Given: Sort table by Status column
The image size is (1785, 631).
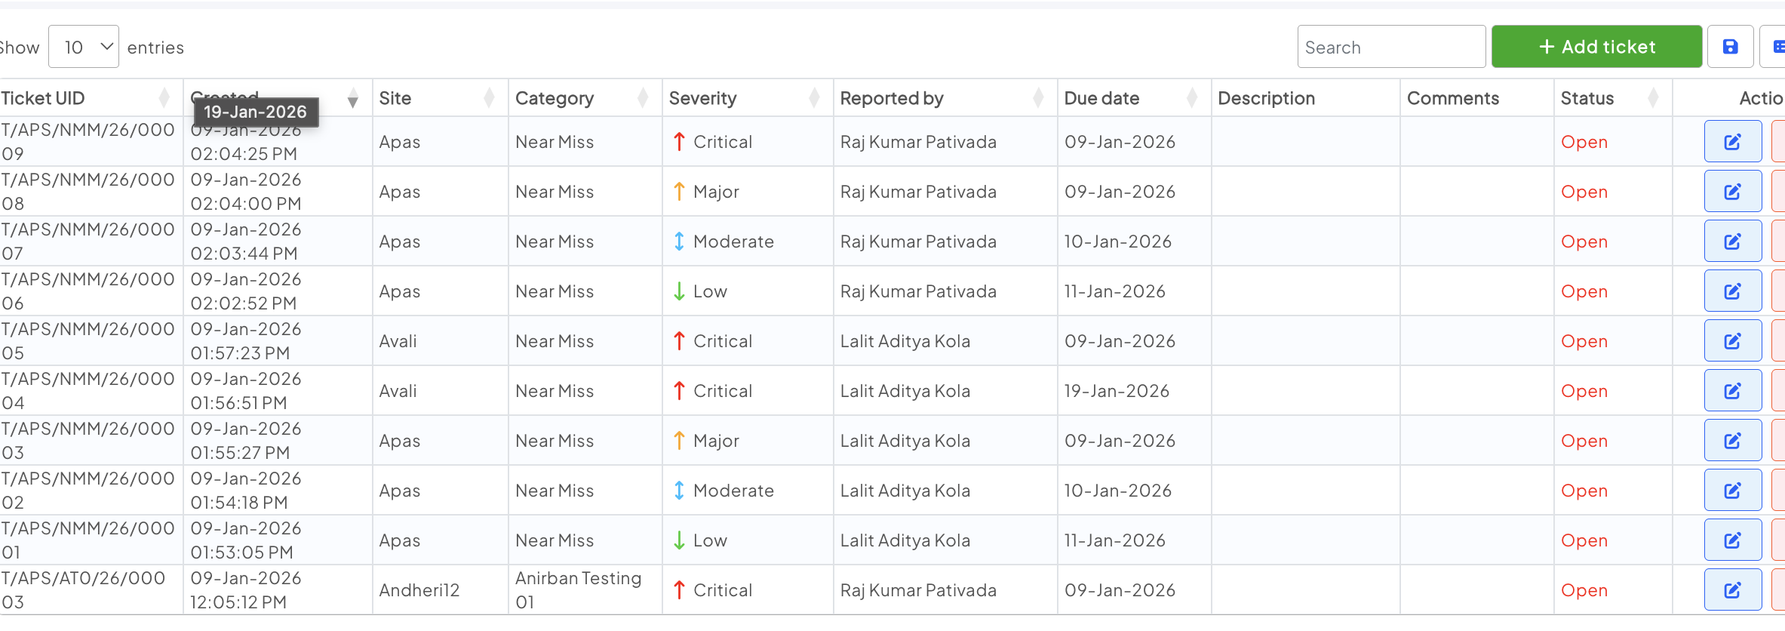Looking at the screenshot, I should [1587, 98].
